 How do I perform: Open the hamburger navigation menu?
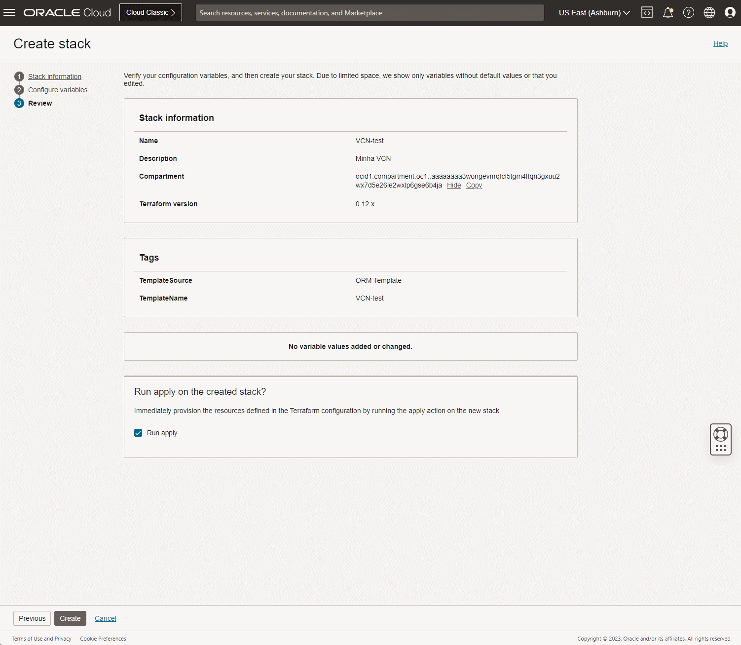pos(9,12)
